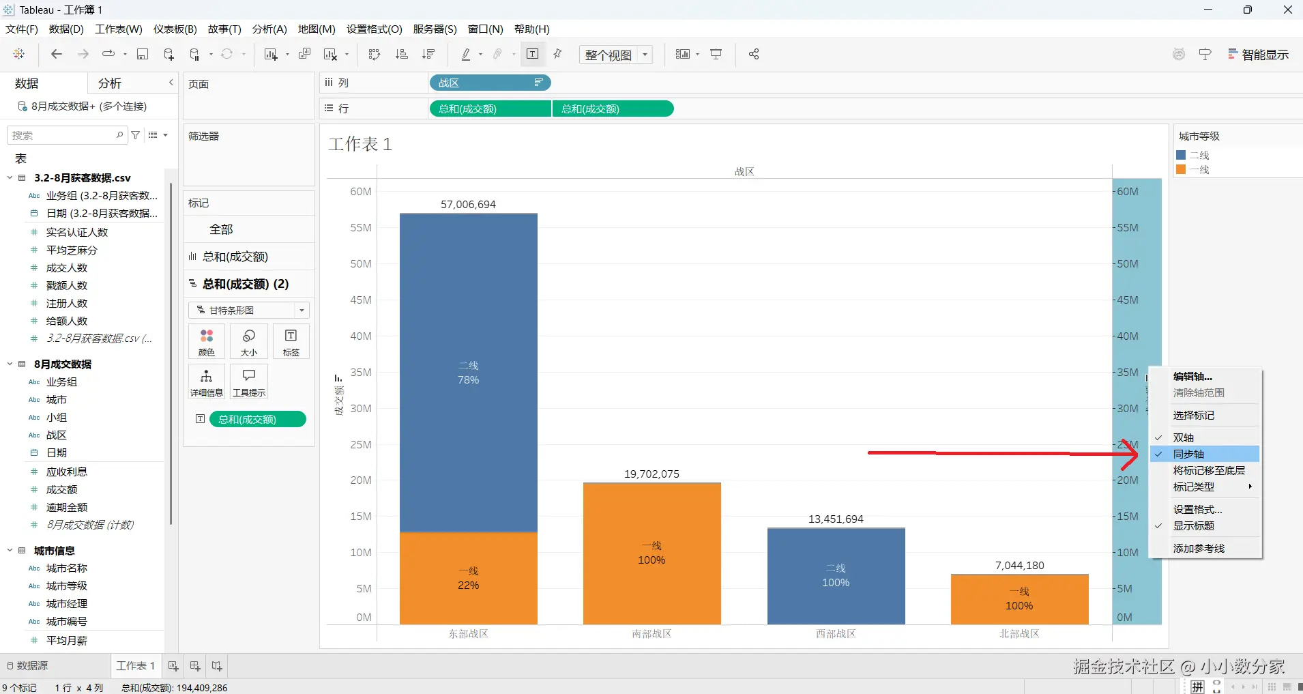Open the 数据(D) menu

pyautogui.click(x=66, y=29)
